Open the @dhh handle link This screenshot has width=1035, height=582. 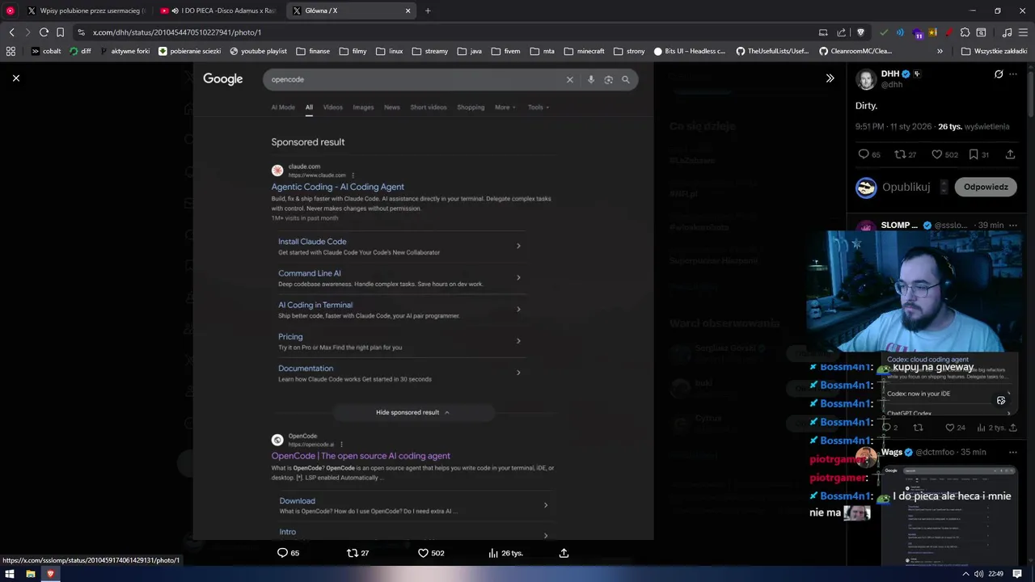[x=891, y=84]
